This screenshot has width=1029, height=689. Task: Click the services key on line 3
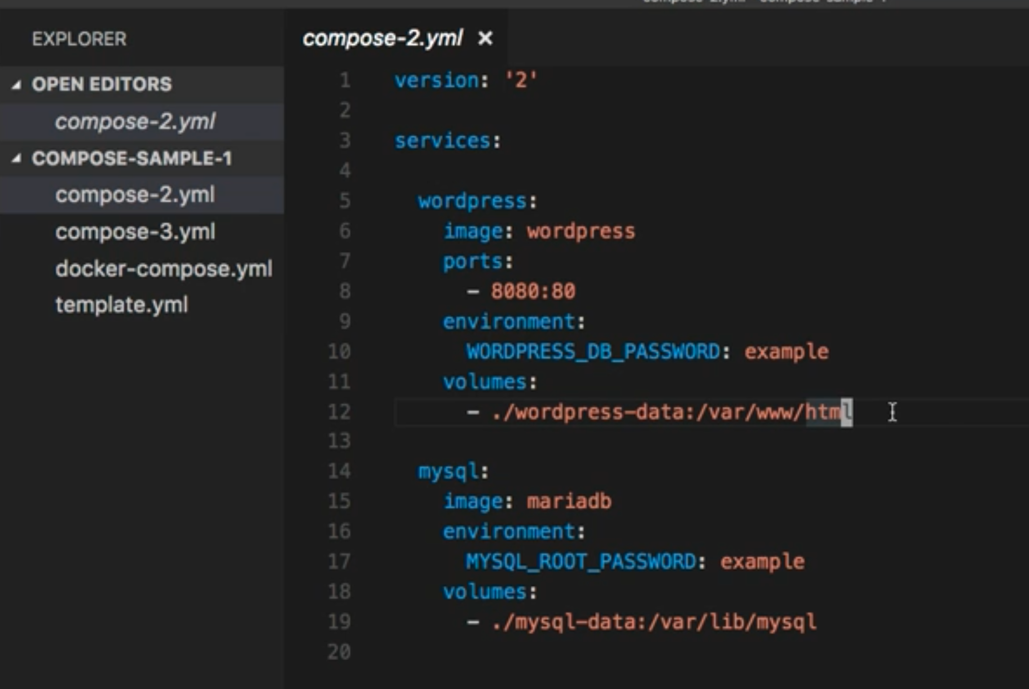[442, 140]
